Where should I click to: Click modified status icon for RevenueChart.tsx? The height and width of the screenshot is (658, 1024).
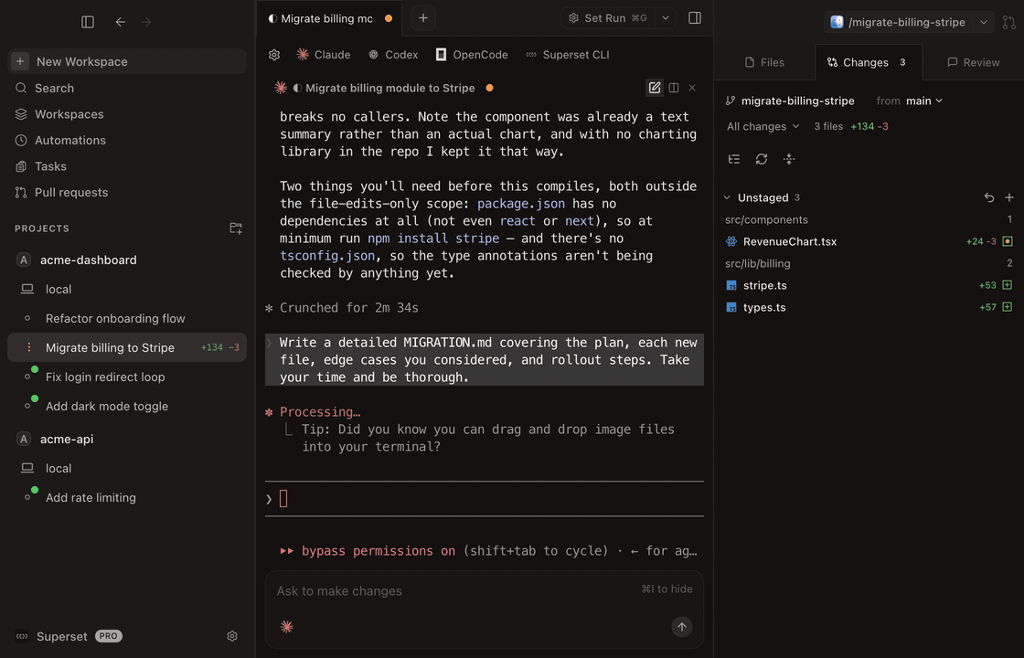click(x=1008, y=241)
